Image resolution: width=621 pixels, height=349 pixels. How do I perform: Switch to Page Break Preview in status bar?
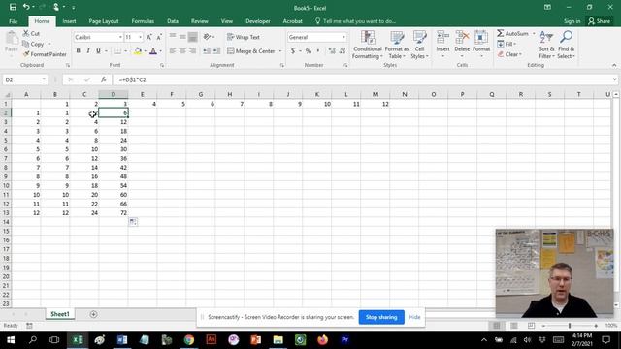(531, 326)
